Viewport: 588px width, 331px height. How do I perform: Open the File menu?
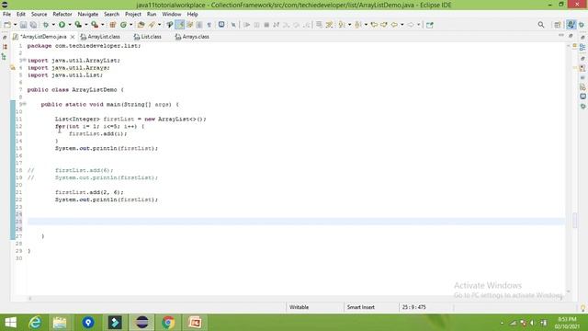[x=6, y=15]
